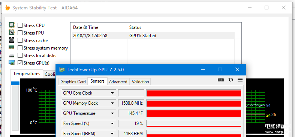Screen dimensions: 295x137
Task: Click the 19 % fan speed value
Action: [x=131, y=123]
